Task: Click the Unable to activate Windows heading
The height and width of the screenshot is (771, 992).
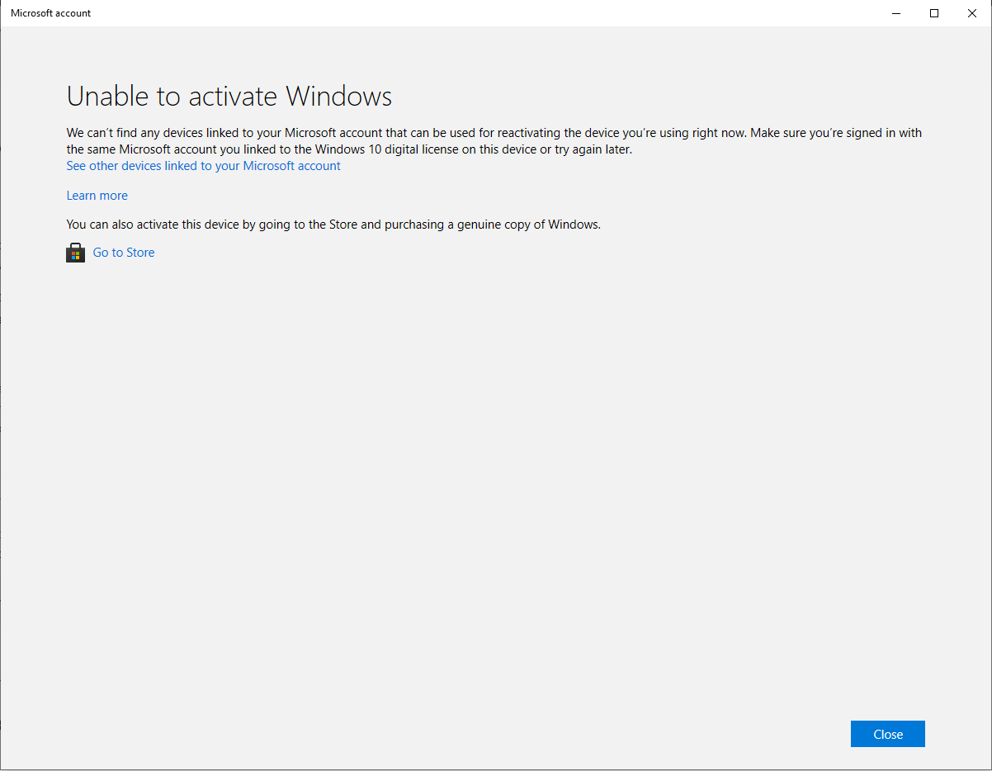Action: click(x=229, y=97)
